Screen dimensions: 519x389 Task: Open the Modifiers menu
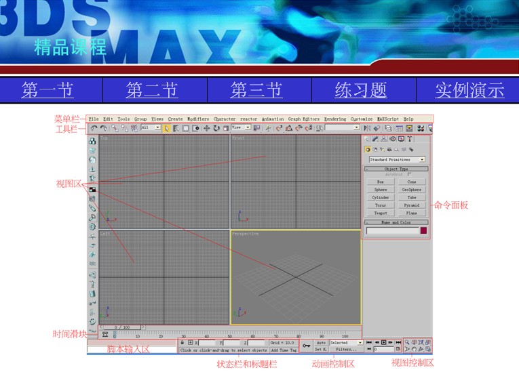(x=198, y=119)
